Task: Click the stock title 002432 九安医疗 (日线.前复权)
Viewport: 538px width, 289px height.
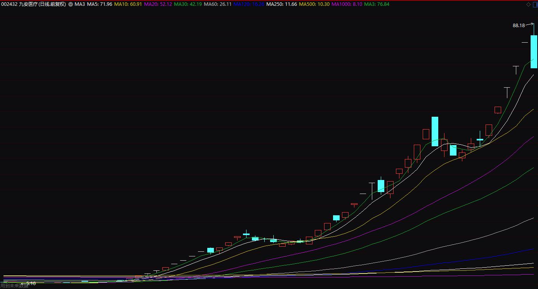Action: point(34,4)
